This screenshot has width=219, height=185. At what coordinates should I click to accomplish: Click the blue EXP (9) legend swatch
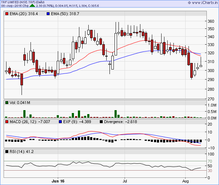click(x=60, y=122)
